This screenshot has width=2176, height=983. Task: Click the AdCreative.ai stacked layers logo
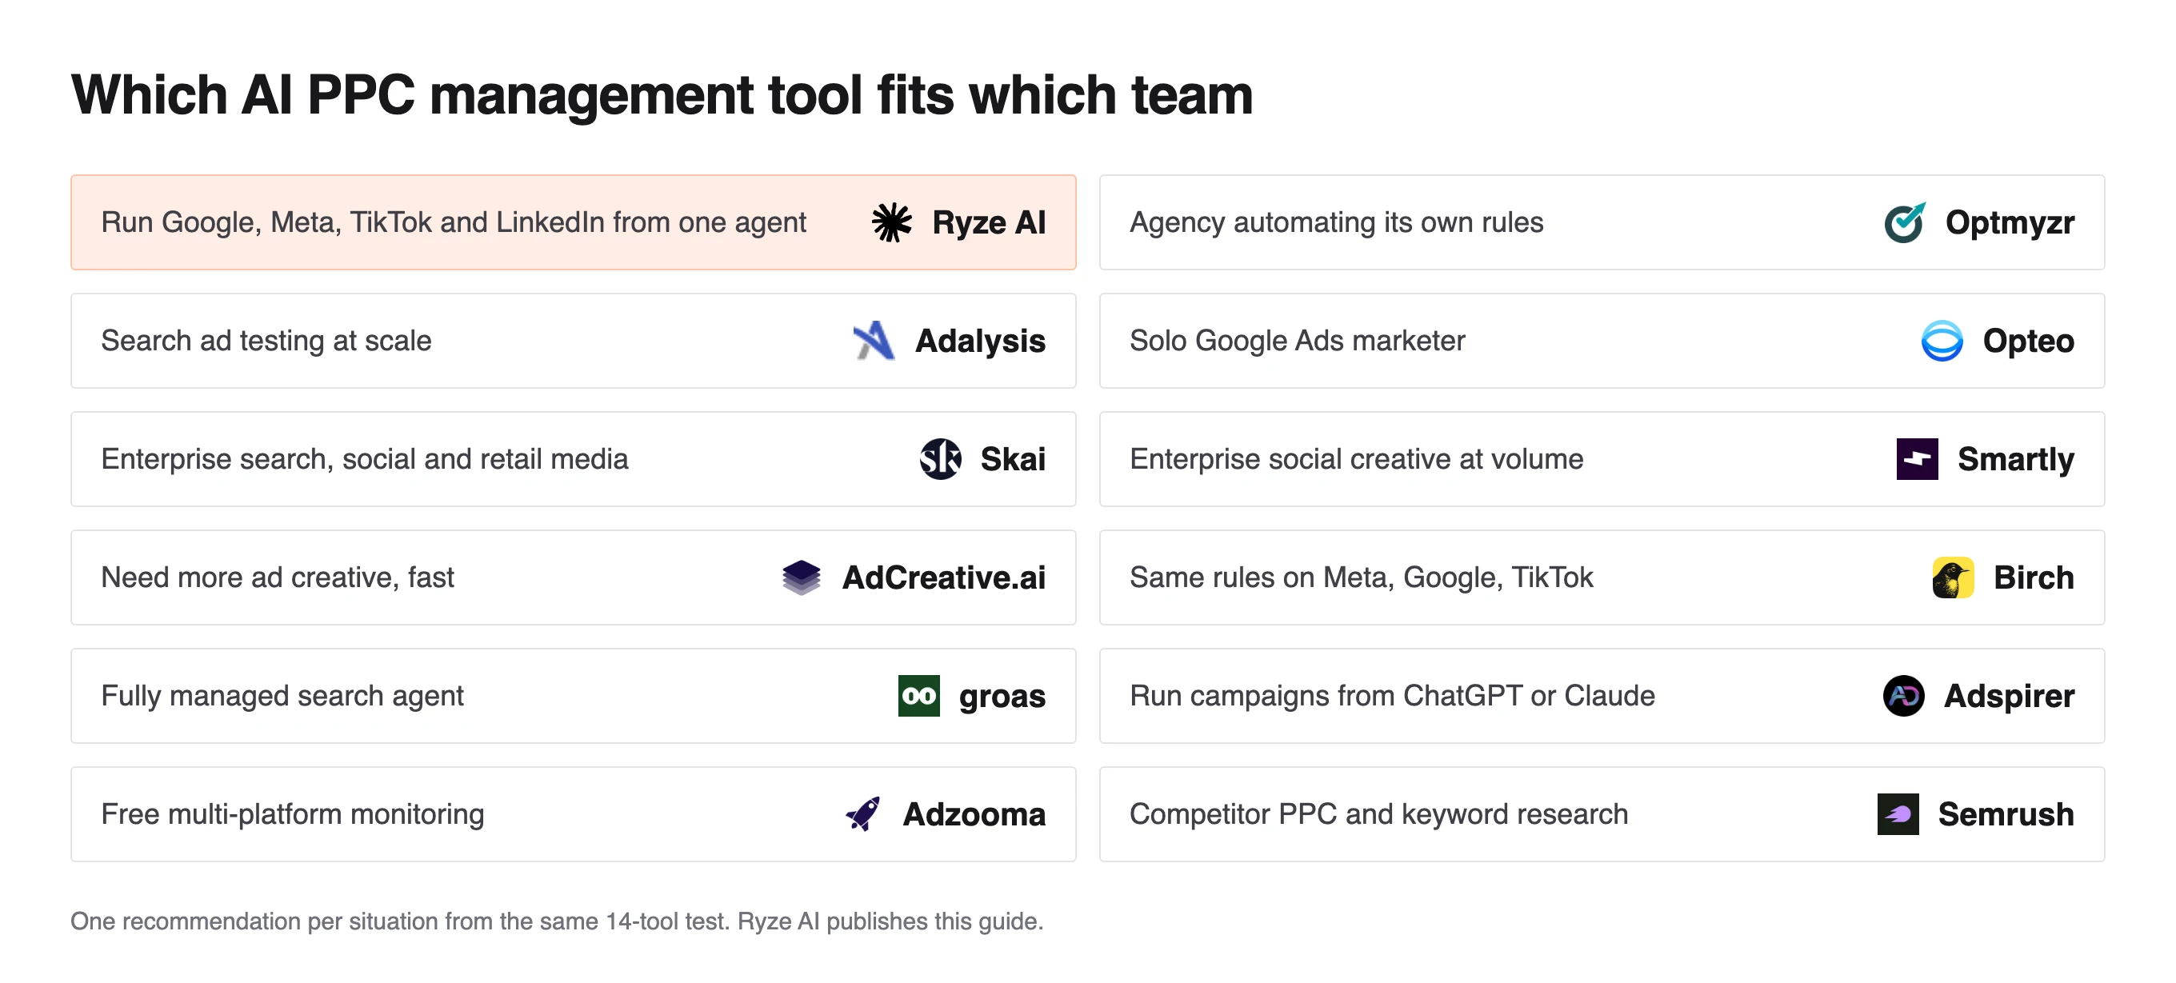point(801,577)
